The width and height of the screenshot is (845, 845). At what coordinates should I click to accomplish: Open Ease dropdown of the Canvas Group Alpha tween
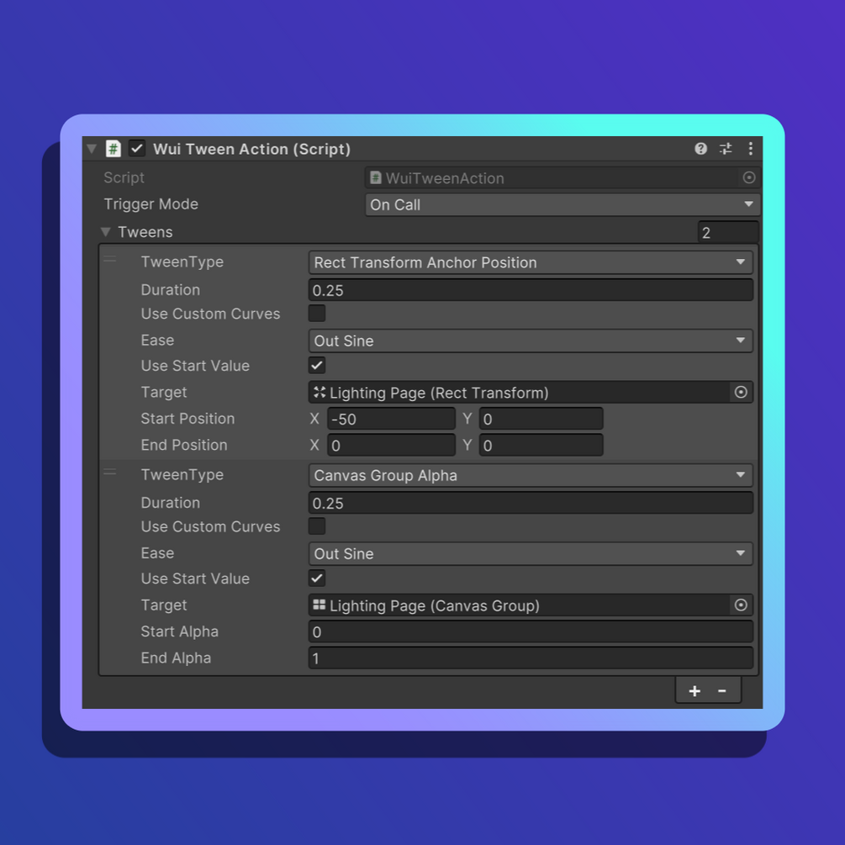click(x=531, y=553)
